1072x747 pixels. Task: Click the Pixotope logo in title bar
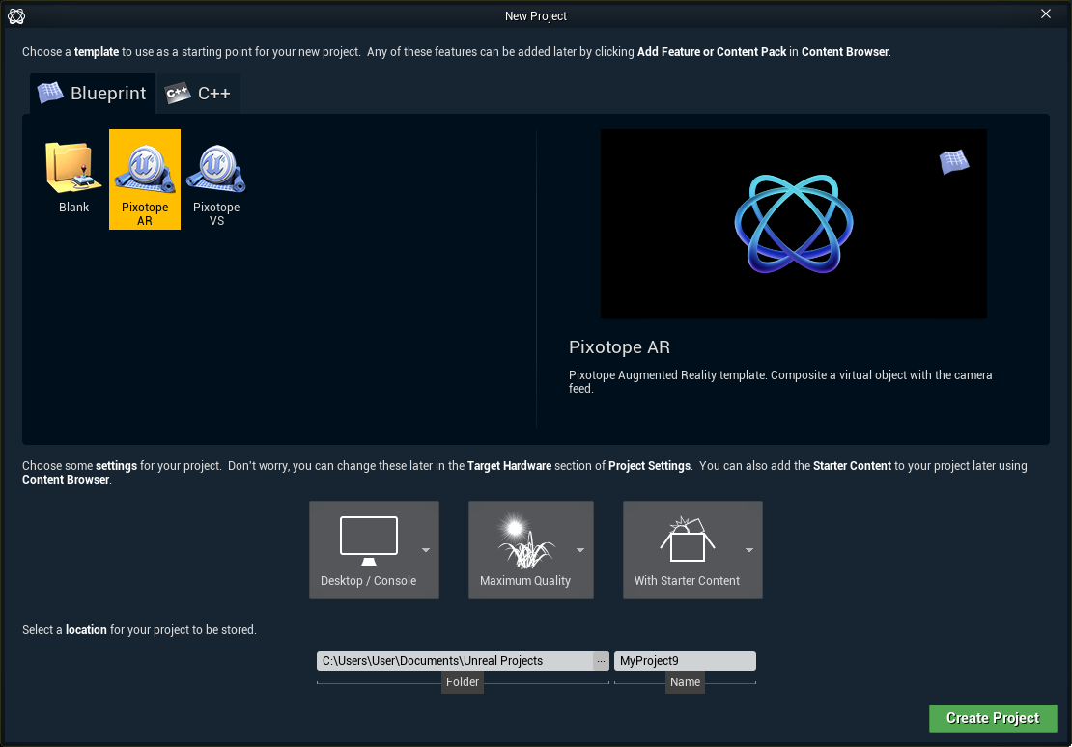point(16,15)
